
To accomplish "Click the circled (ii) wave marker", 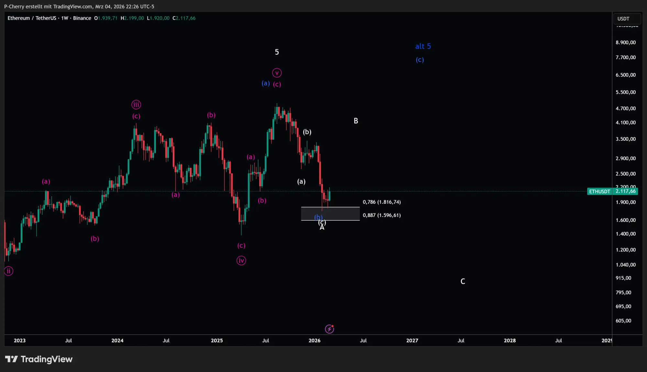I will pyautogui.click(x=8, y=271).
